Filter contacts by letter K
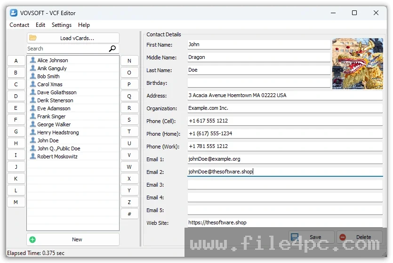Screen dimensions: 393x263 16,179
